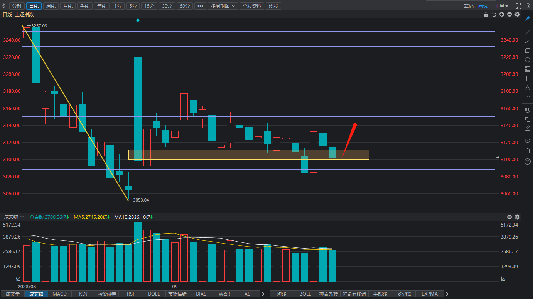The image size is (533, 299).
Task: Enter full screen chart mode
Action: pyautogui.click(x=519, y=6)
